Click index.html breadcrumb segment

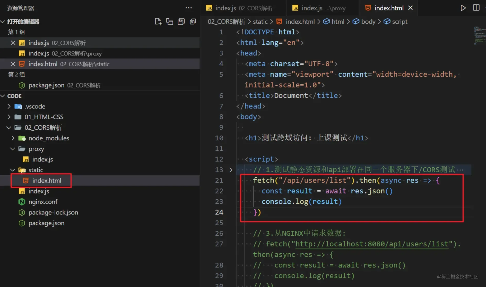pos(300,22)
